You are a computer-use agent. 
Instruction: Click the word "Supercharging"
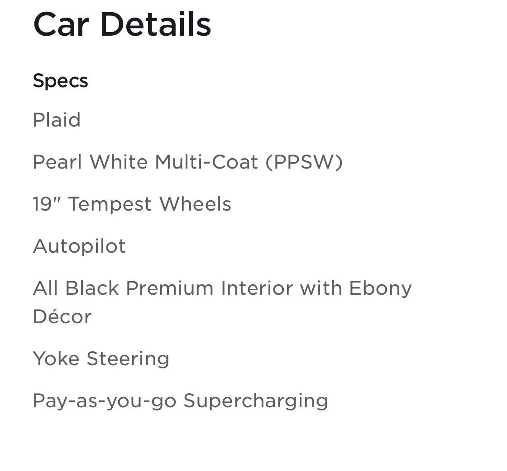(x=255, y=401)
